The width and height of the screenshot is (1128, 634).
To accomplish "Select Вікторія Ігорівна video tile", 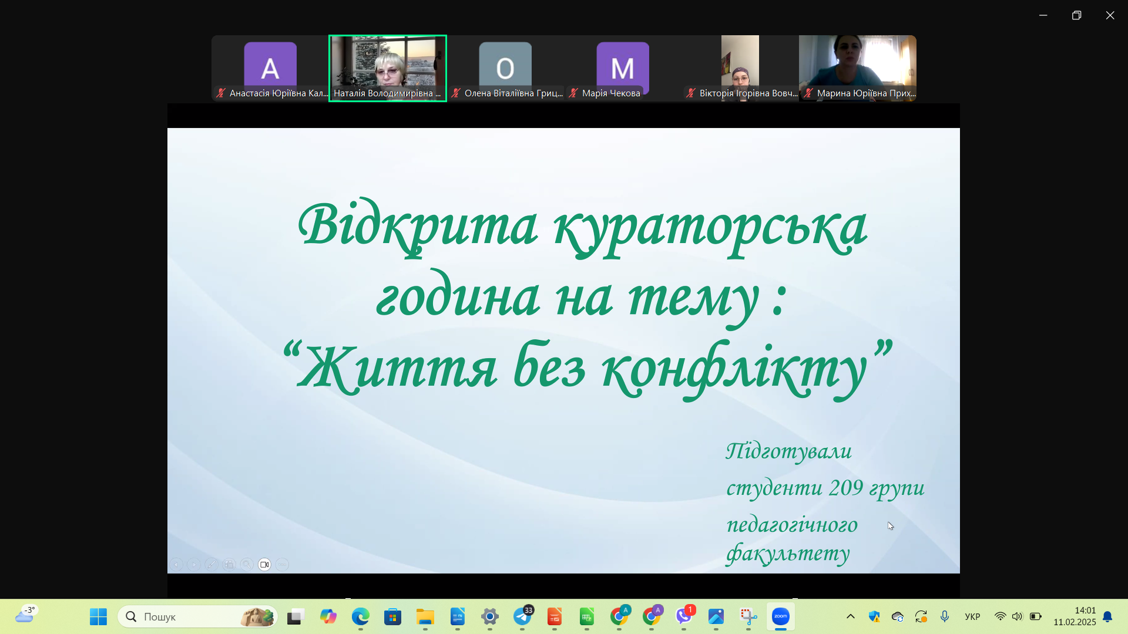I will [x=740, y=68].
